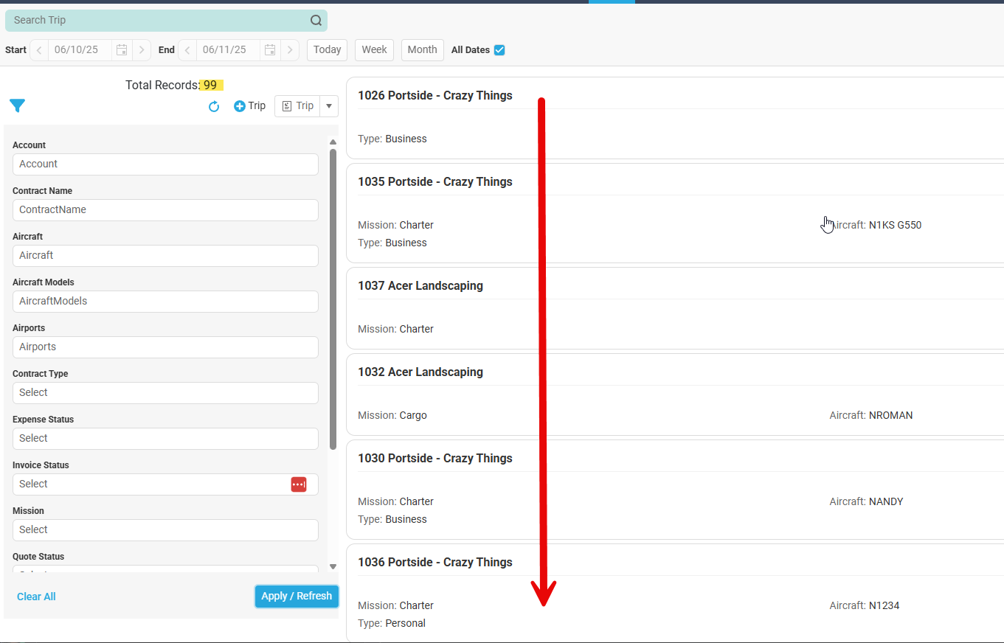
Task: Open the Contract Type select dropdown
Action: [x=165, y=393]
